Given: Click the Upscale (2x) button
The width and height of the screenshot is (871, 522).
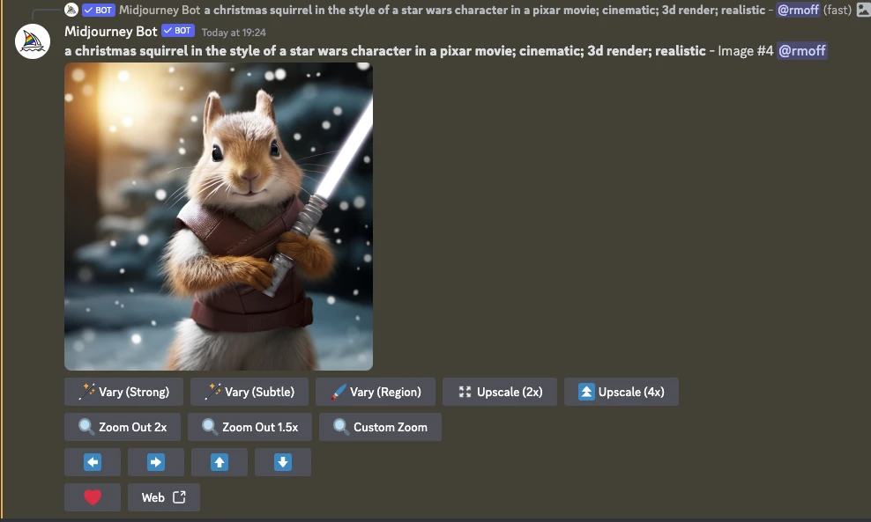Looking at the screenshot, I should [x=500, y=392].
